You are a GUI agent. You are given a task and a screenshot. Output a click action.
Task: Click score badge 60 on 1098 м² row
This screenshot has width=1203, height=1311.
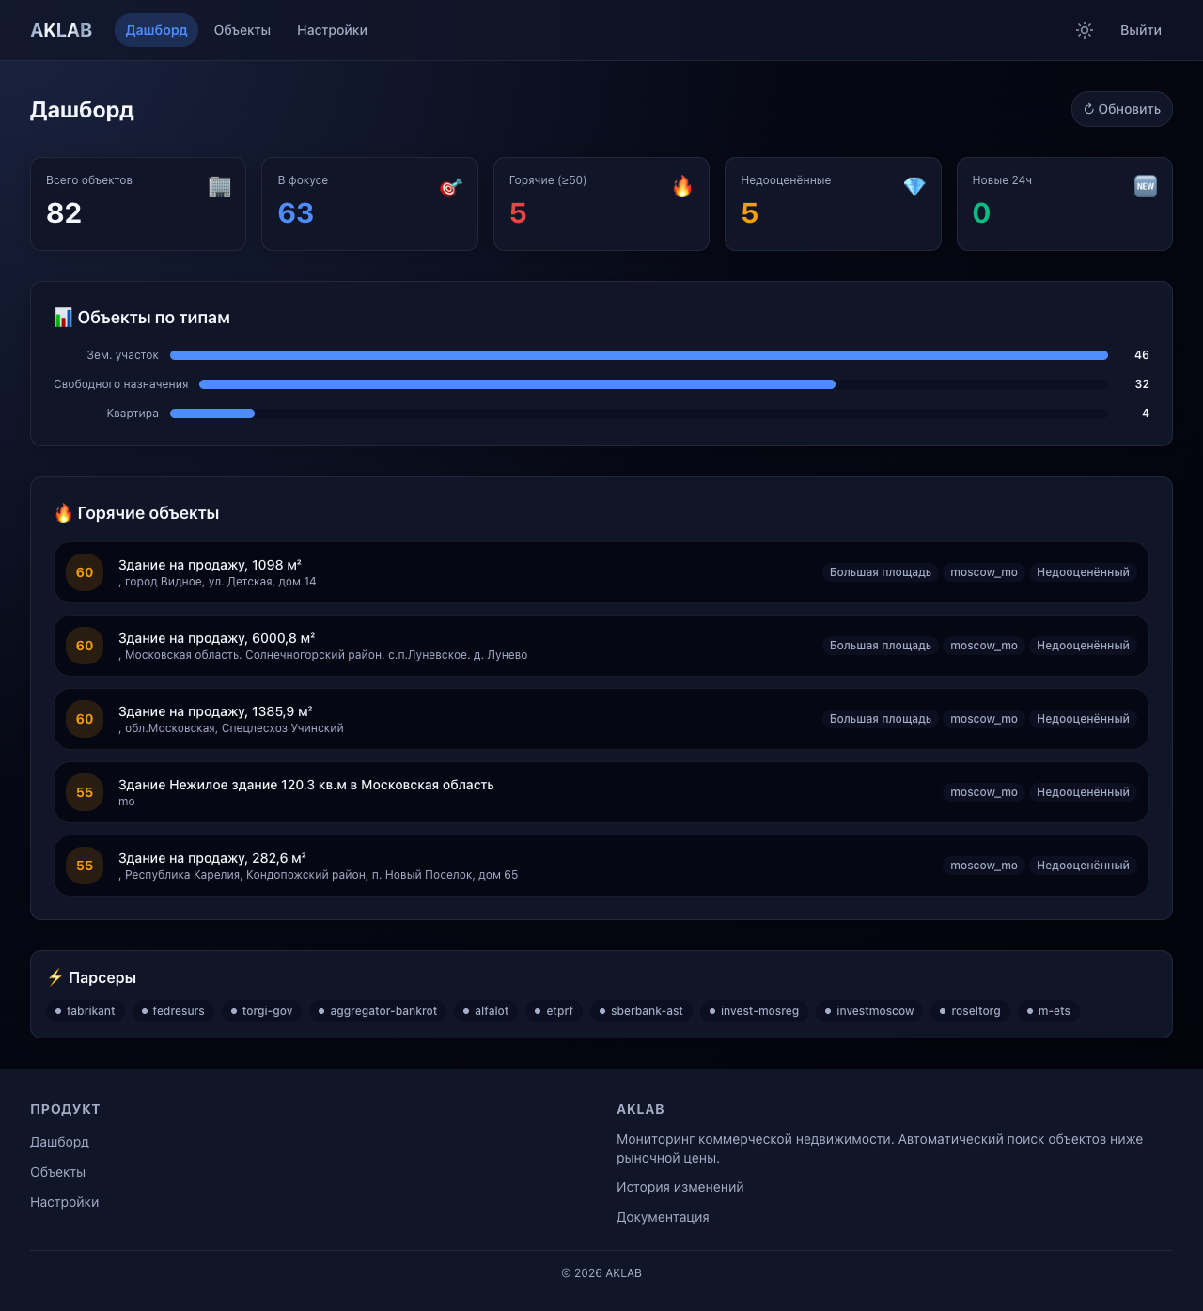pyautogui.click(x=85, y=572)
